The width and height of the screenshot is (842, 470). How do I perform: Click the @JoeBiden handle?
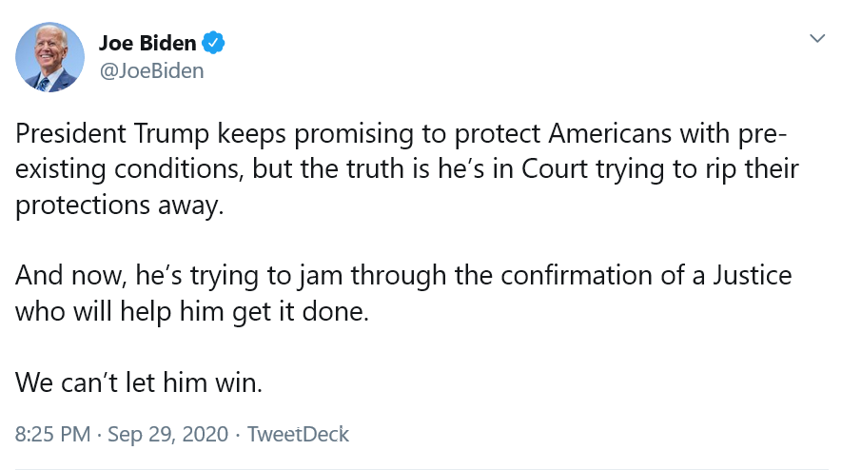click(x=151, y=71)
